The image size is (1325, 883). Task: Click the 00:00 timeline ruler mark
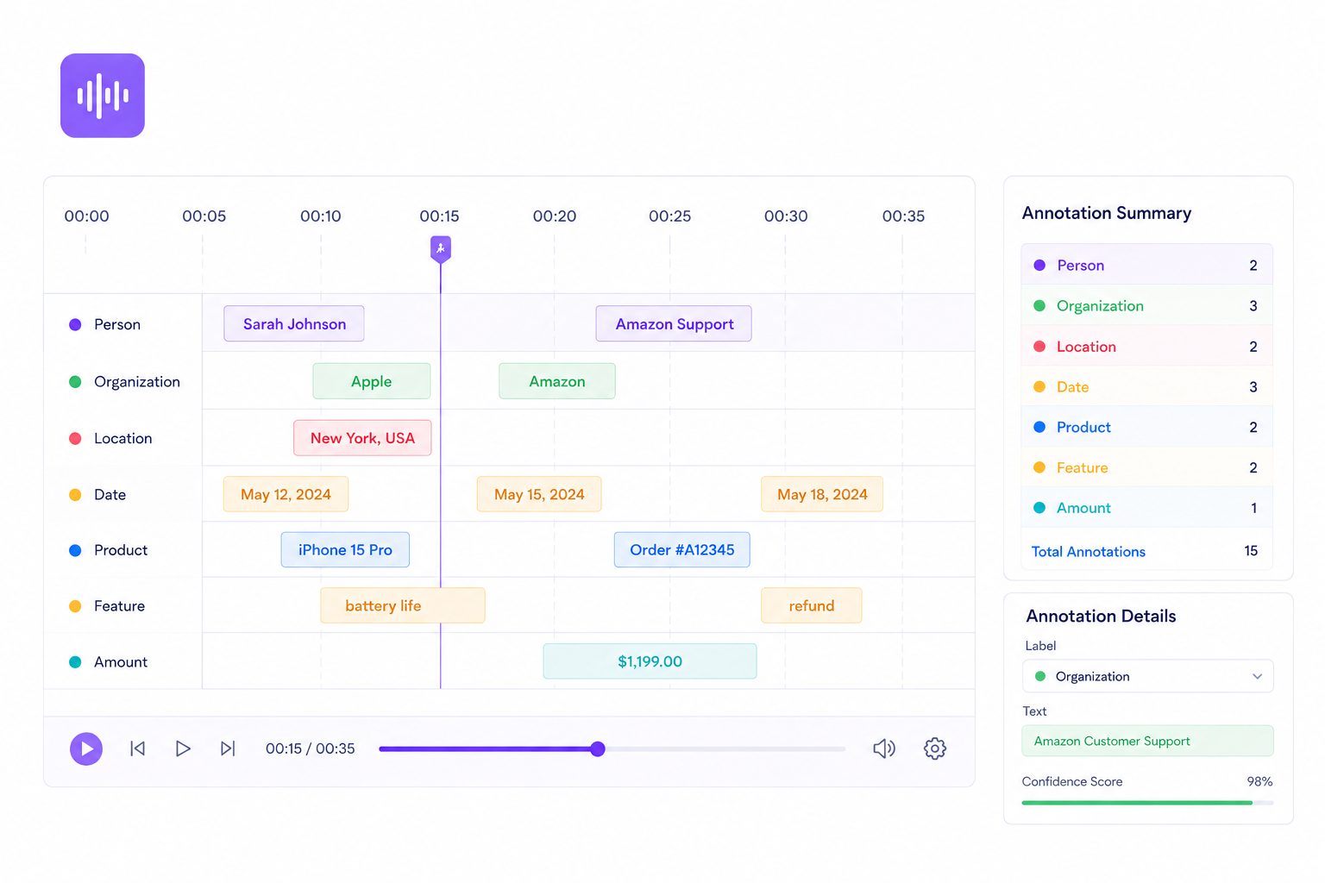86,216
